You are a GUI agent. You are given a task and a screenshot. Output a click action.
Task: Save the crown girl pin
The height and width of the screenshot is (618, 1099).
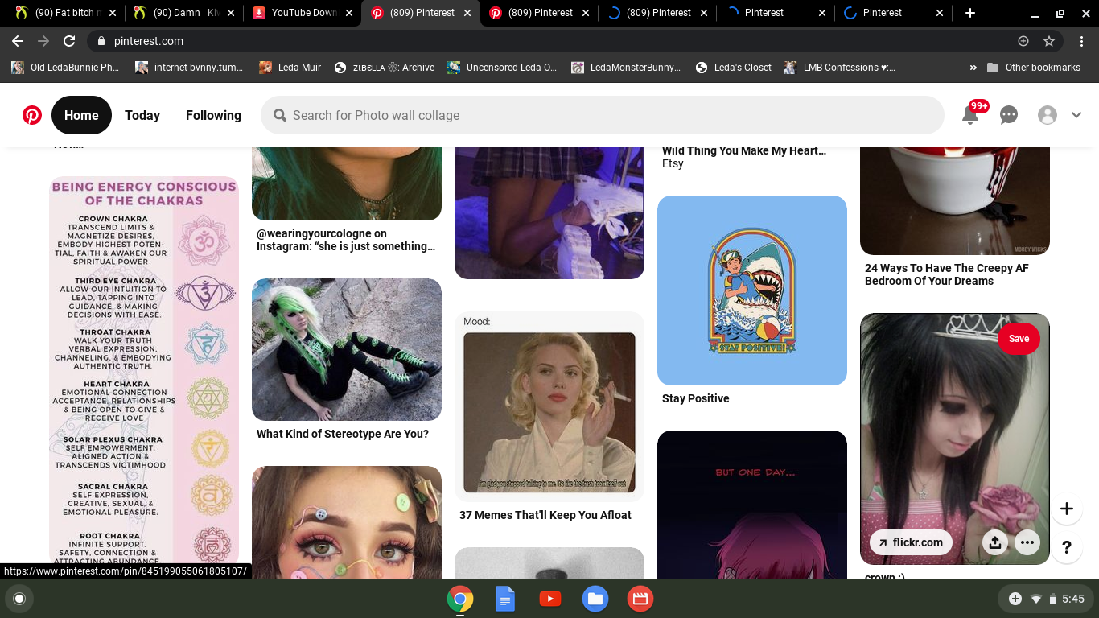(1019, 339)
